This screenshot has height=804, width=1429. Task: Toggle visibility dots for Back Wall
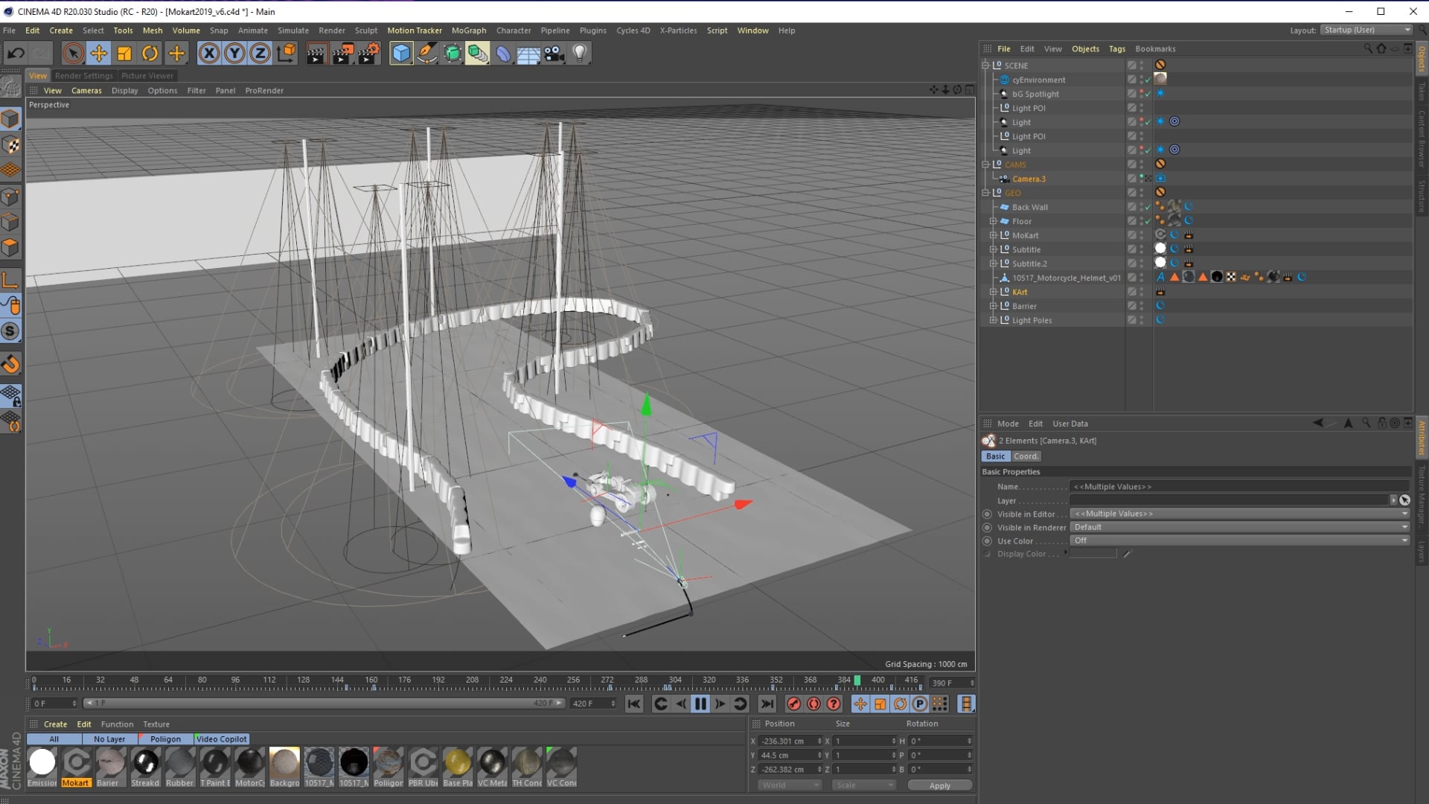(x=1142, y=207)
